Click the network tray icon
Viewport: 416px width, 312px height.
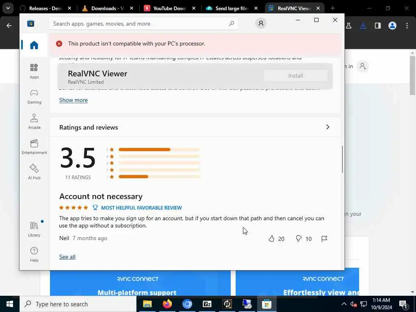pyautogui.click(x=364, y=304)
